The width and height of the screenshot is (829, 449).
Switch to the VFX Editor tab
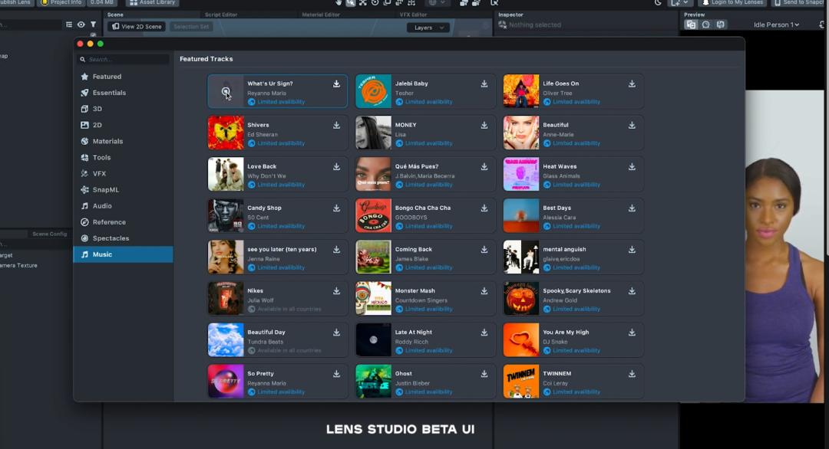click(x=413, y=15)
